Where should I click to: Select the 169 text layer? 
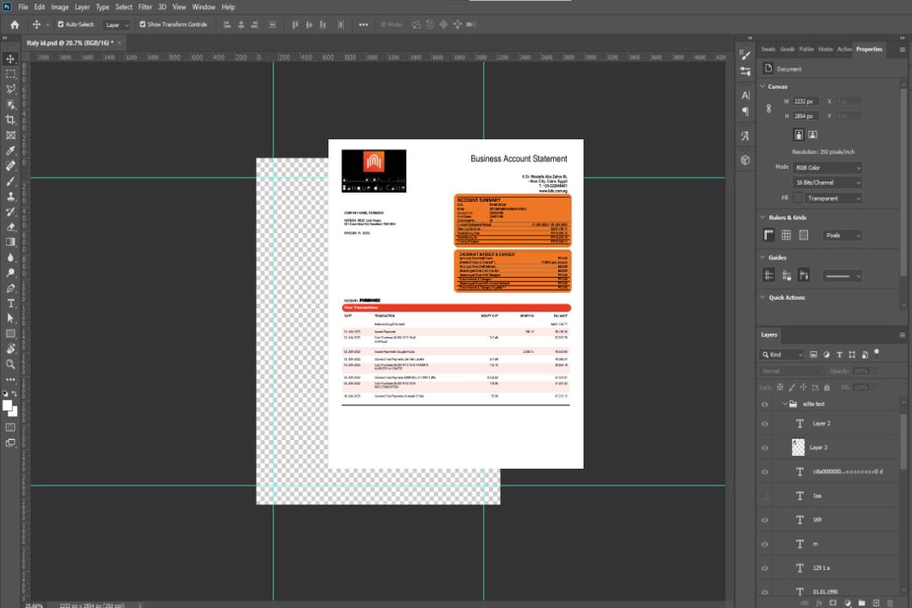[x=817, y=520]
